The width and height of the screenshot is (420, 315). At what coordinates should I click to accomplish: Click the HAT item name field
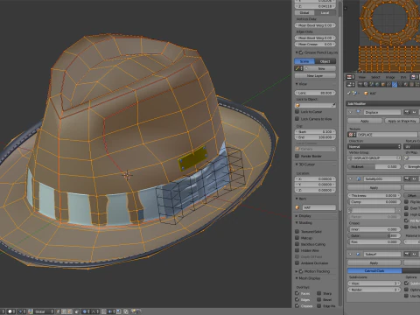pyautogui.click(x=318, y=207)
